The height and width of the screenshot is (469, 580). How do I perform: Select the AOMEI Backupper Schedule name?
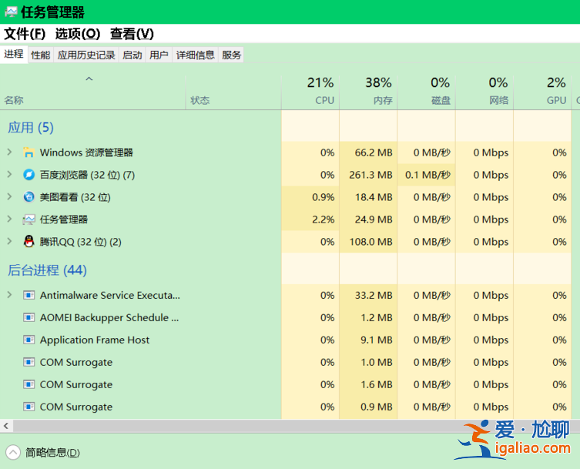click(109, 317)
